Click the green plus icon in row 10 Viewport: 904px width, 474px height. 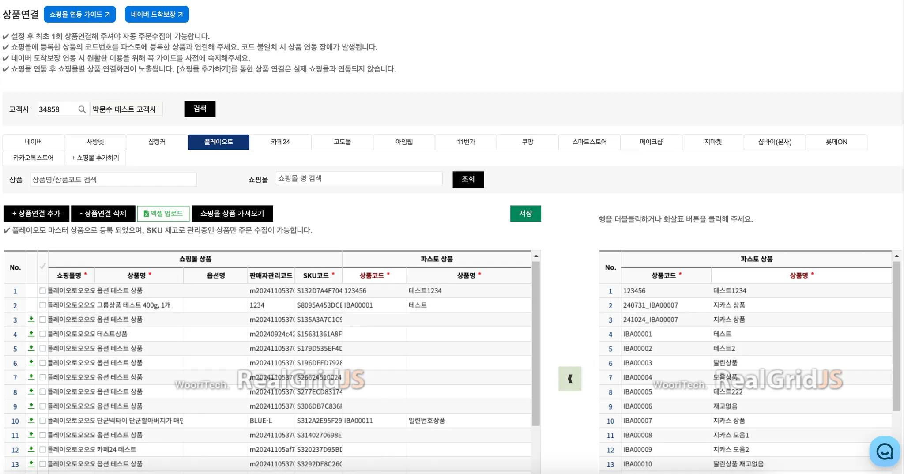[31, 420]
